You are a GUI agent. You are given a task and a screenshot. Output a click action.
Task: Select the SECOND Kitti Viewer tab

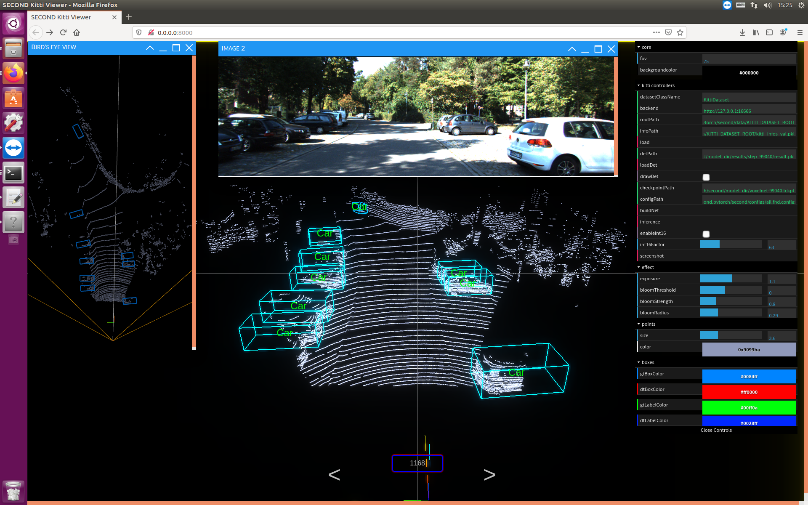(61, 17)
